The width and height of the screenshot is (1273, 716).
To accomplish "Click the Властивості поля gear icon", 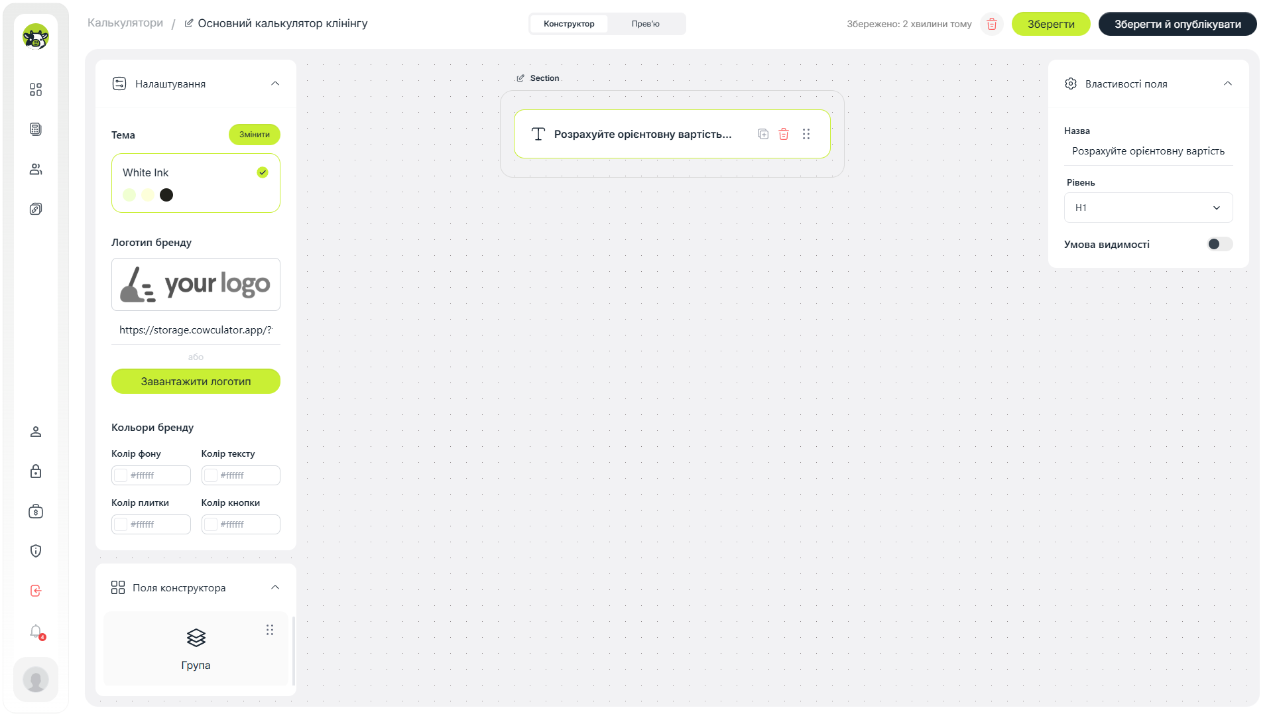I will click(x=1071, y=84).
